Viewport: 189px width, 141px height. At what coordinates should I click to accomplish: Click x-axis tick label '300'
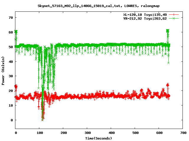coord(88,133)
